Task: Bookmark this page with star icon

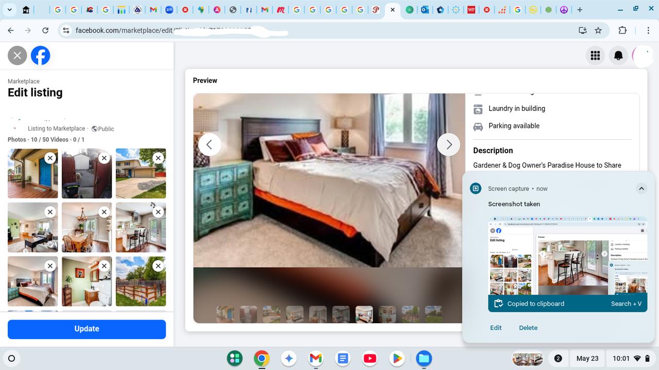Action: coord(598,30)
